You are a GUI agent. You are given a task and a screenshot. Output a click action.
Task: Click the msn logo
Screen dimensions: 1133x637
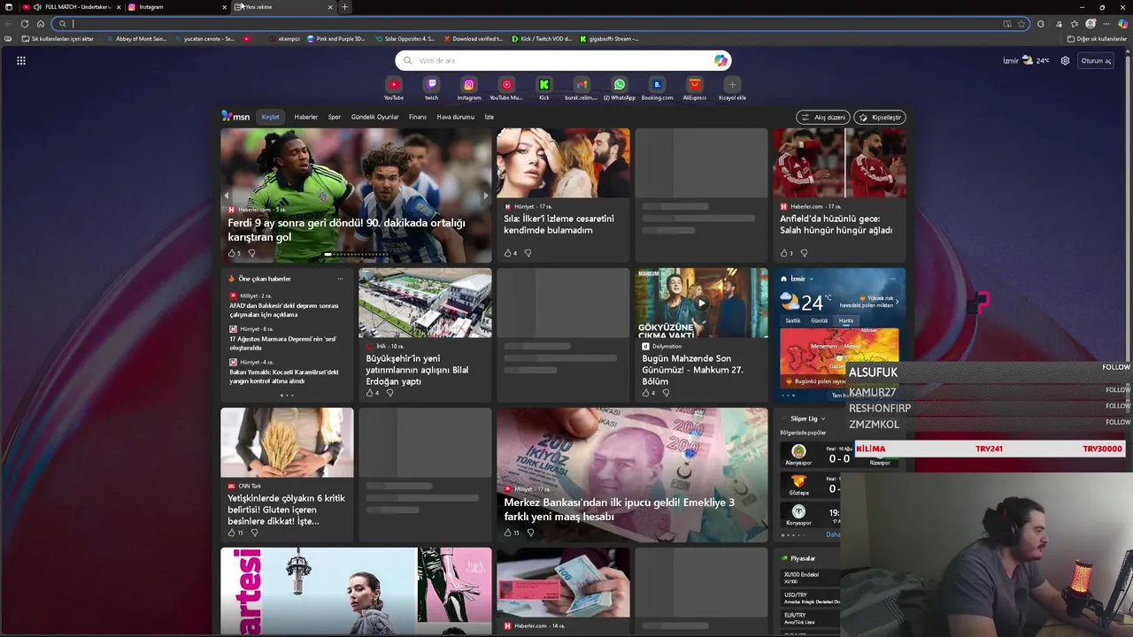click(x=235, y=116)
